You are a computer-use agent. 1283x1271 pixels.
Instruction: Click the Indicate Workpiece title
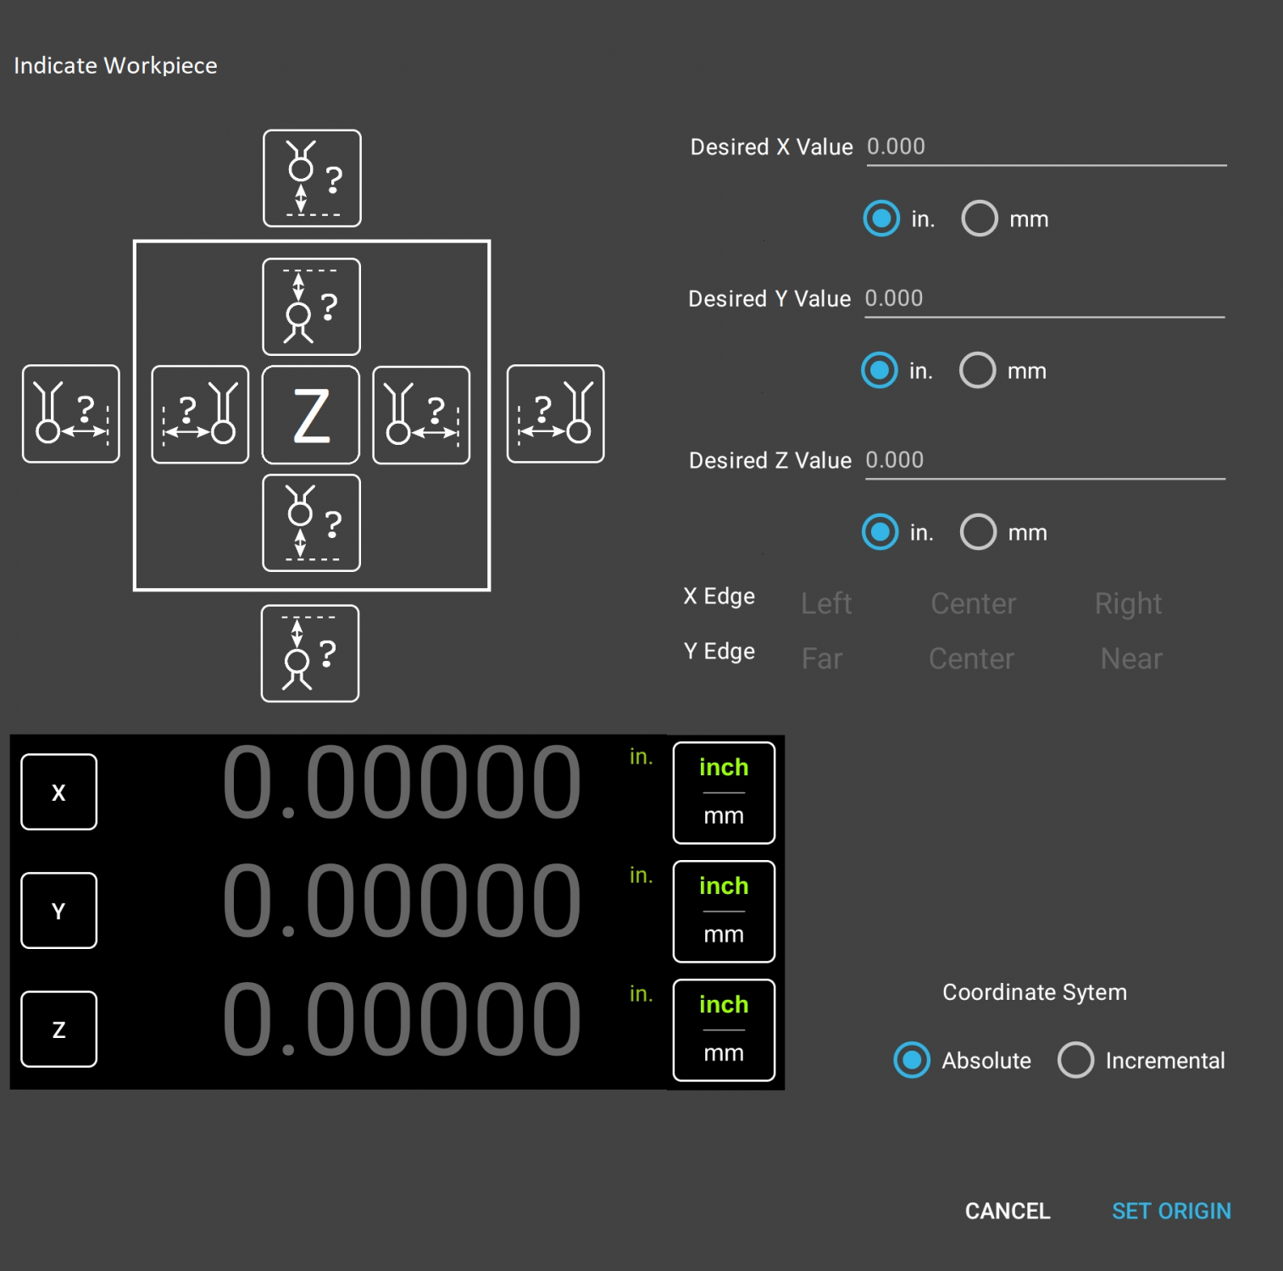pos(115,66)
